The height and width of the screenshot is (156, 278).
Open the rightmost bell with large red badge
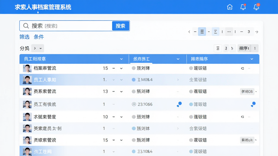point(256,7)
